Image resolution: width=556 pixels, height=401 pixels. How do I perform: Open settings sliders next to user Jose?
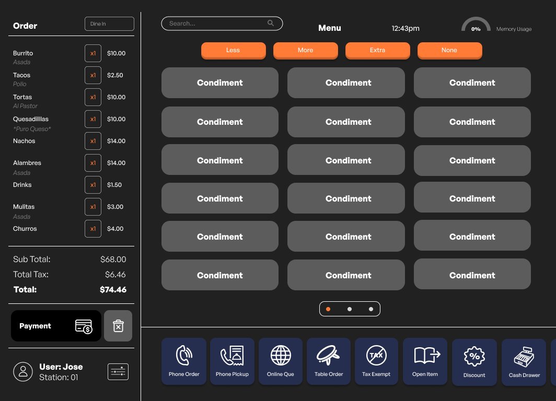click(x=118, y=372)
